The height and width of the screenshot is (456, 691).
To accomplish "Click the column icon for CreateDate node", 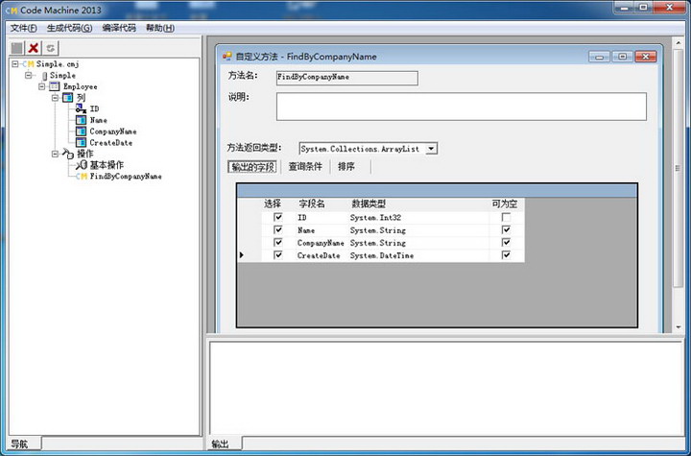I will (x=81, y=142).
